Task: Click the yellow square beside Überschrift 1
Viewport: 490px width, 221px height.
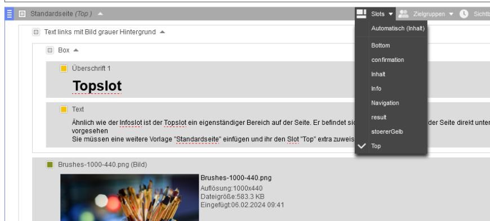Action: tap(64, 69)
